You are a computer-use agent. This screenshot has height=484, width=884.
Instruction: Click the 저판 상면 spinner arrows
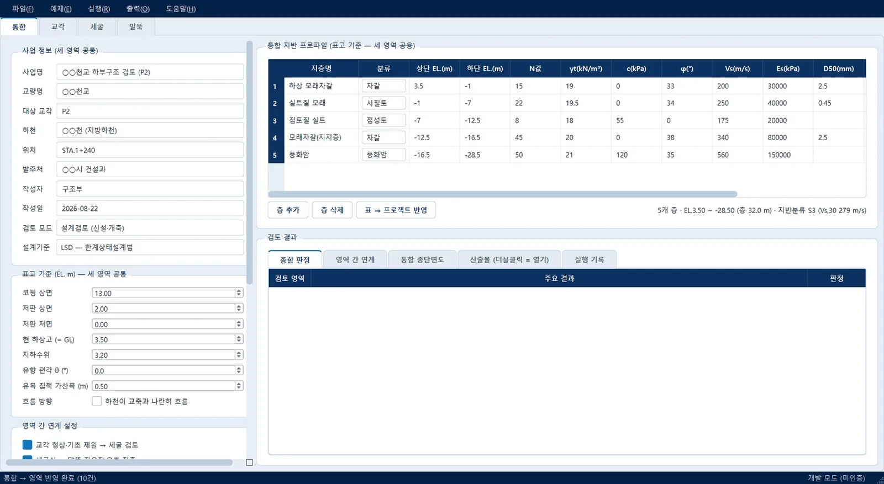point(239,309)
